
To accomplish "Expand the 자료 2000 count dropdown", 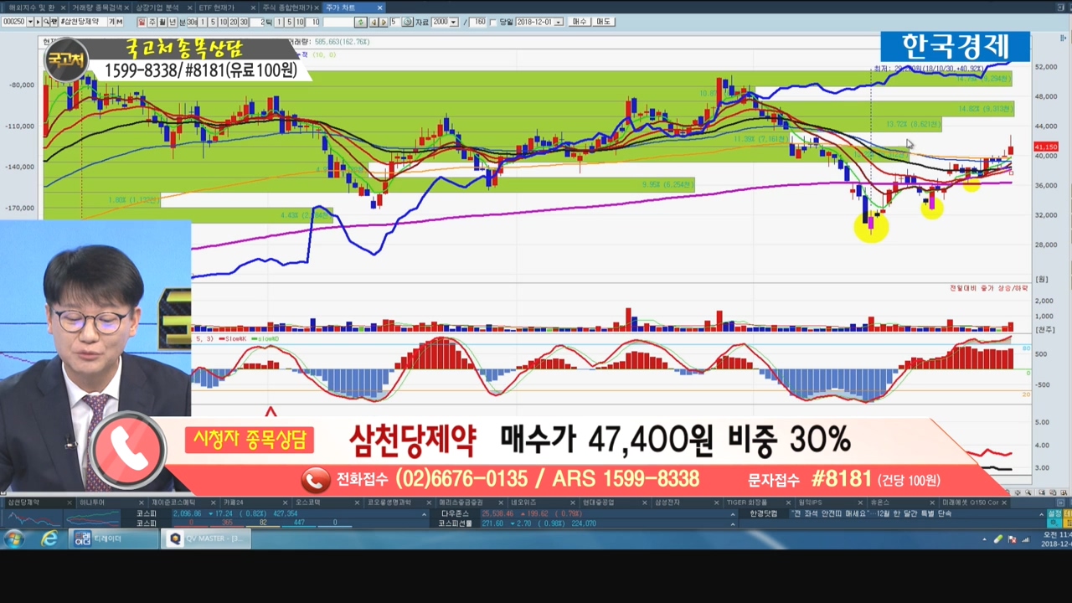I will (x=454, y=22).
